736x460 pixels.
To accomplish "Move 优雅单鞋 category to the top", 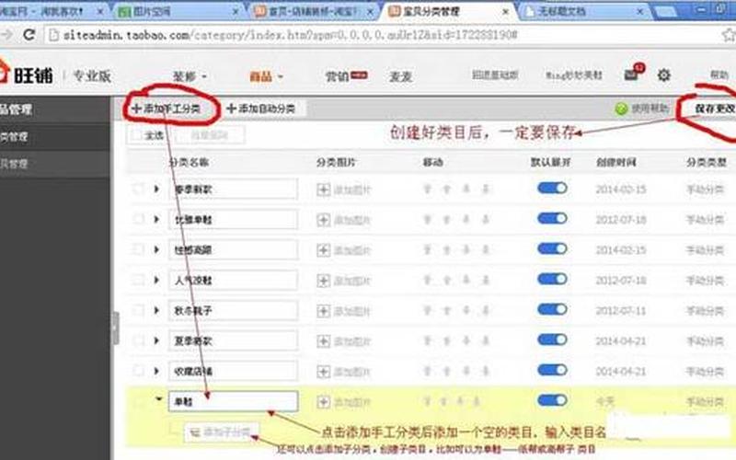I will pos(427,219).
